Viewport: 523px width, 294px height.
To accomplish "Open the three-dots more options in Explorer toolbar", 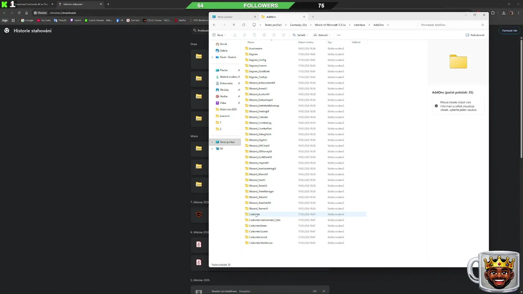I will click(338, 35).
